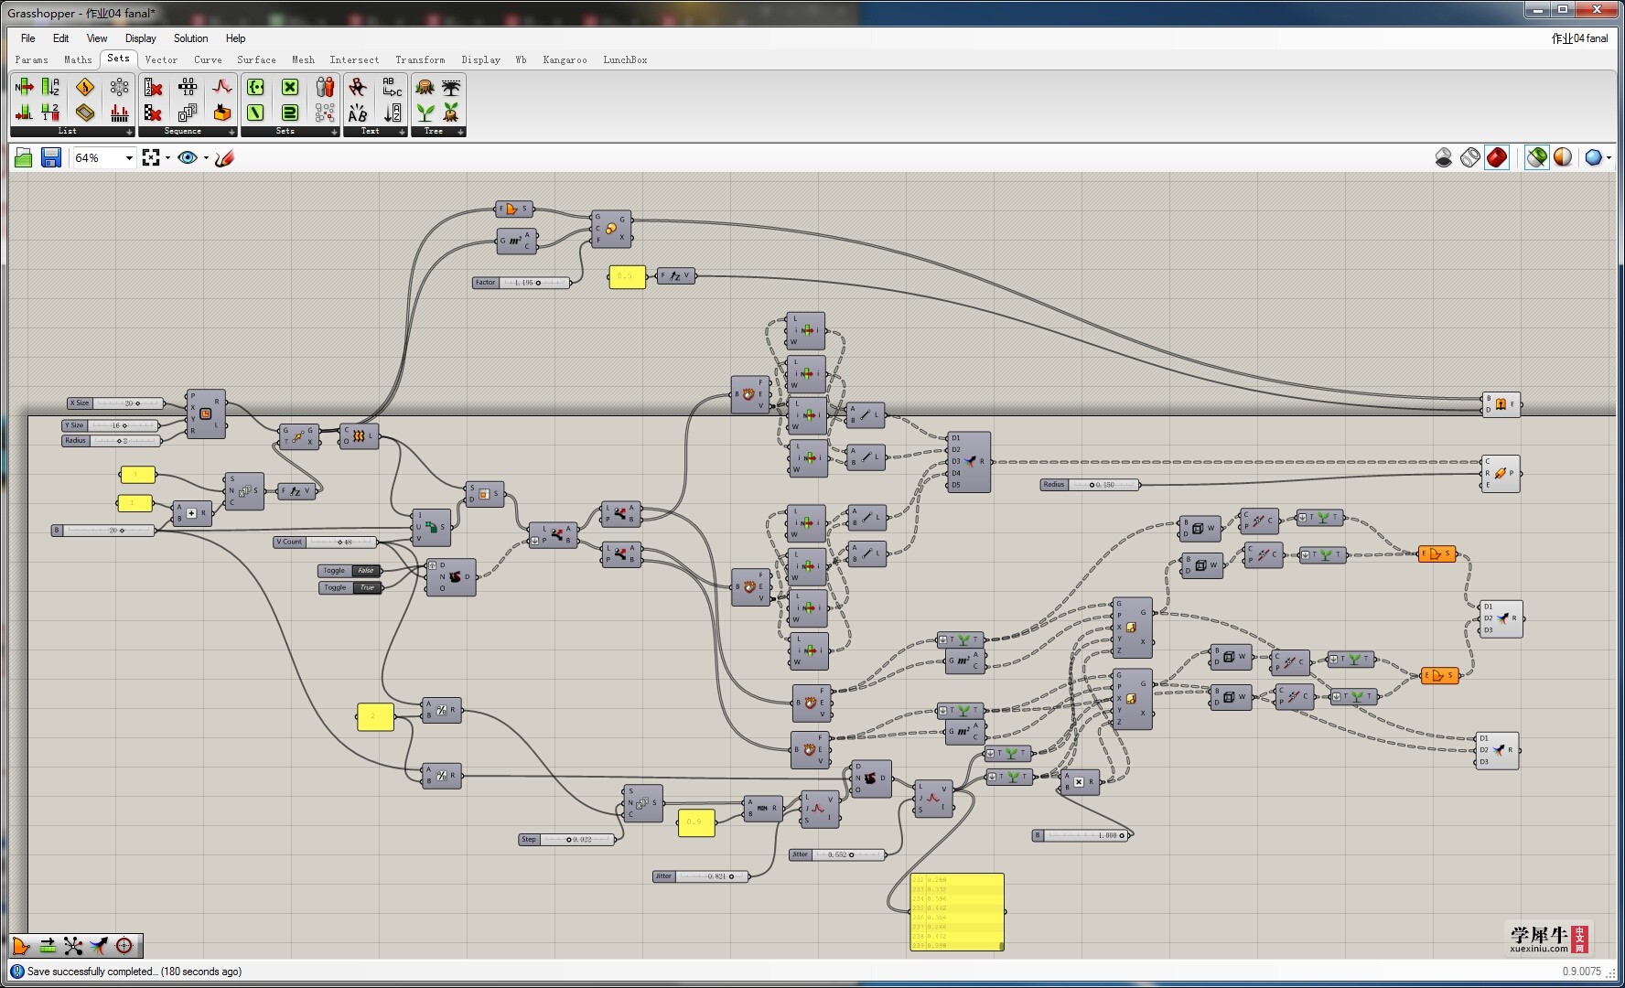Select the Cull Pattern checker icon

point(153,113)
